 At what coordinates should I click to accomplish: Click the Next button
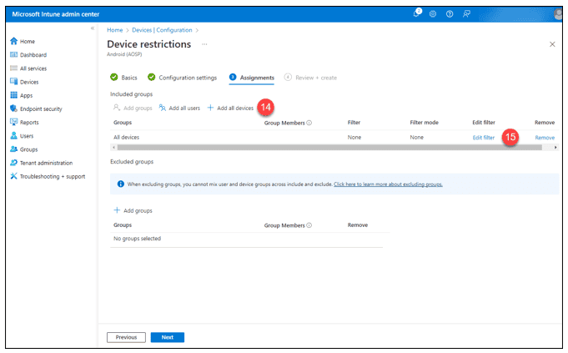click(168, 337)
